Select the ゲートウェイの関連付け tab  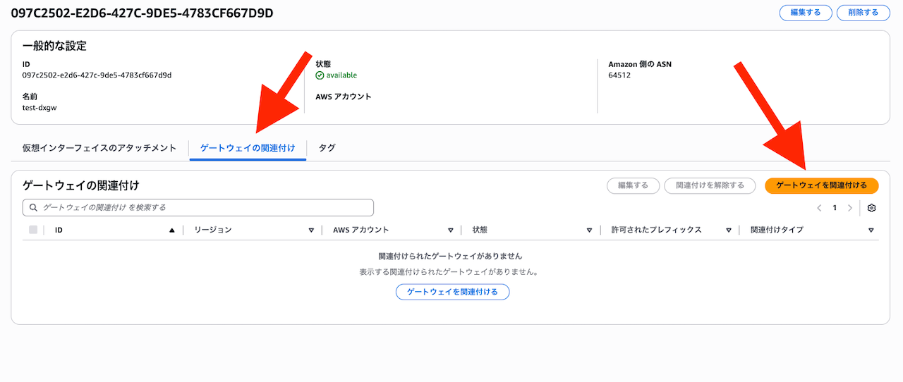(x=248, y=148)
